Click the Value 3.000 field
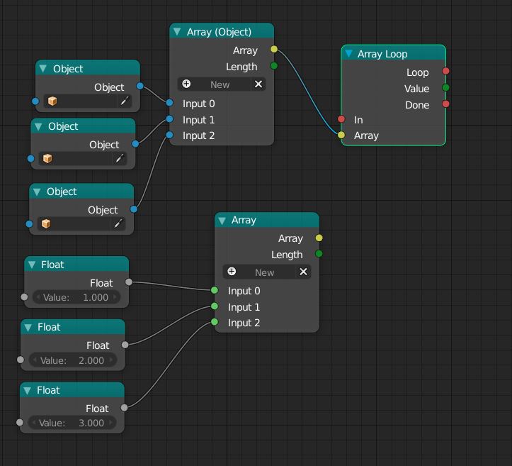The width and height of the screenshot is (512, 466). tap(72, 423)
